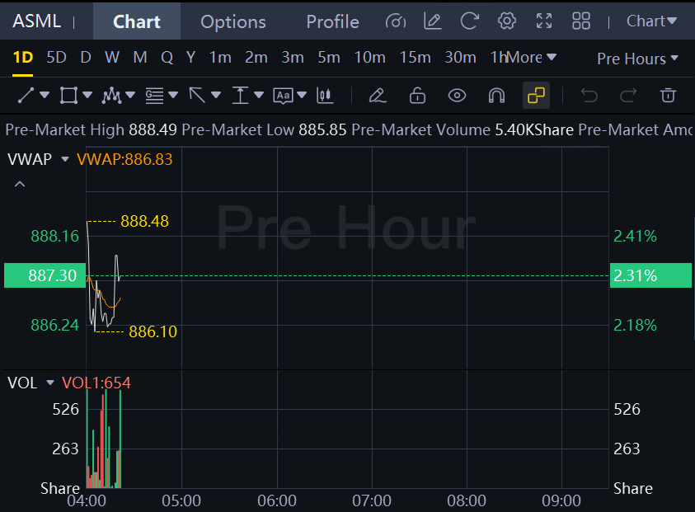Open the Chart type dropdown
Screen dimensions: 695x512
[651, 21]
